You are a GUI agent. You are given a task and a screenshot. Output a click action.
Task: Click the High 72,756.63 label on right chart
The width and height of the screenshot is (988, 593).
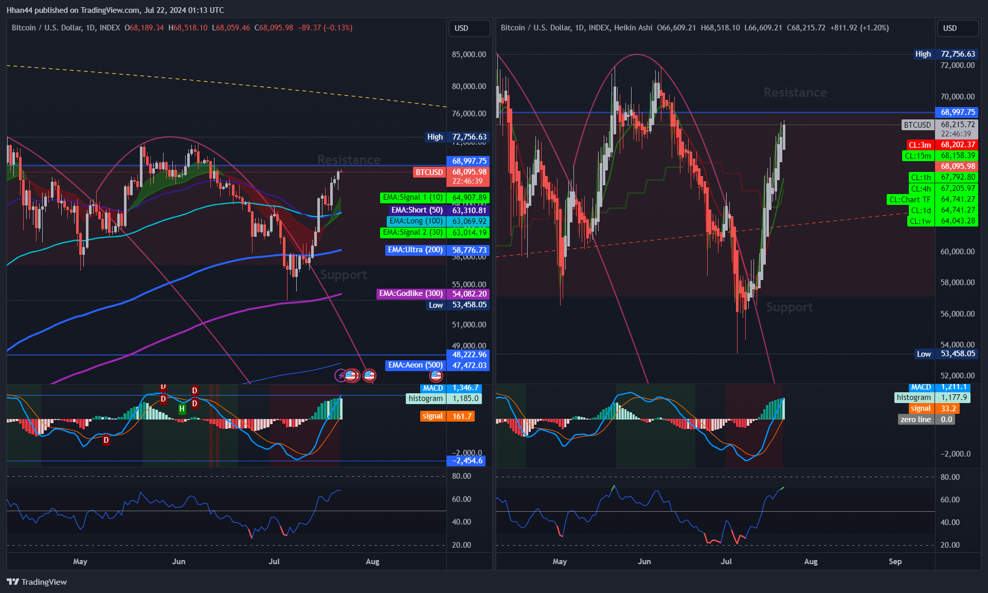[x=945, y=54]
